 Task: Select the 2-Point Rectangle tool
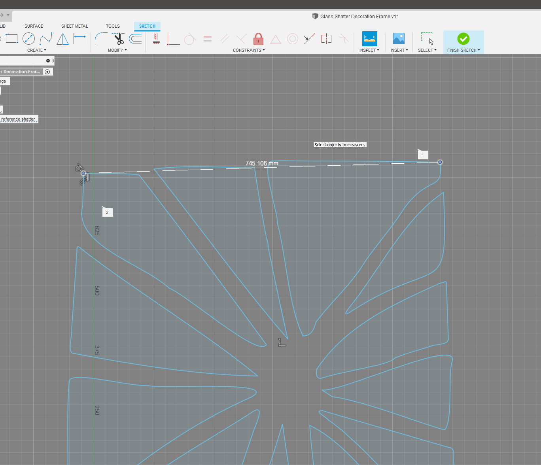11,38
